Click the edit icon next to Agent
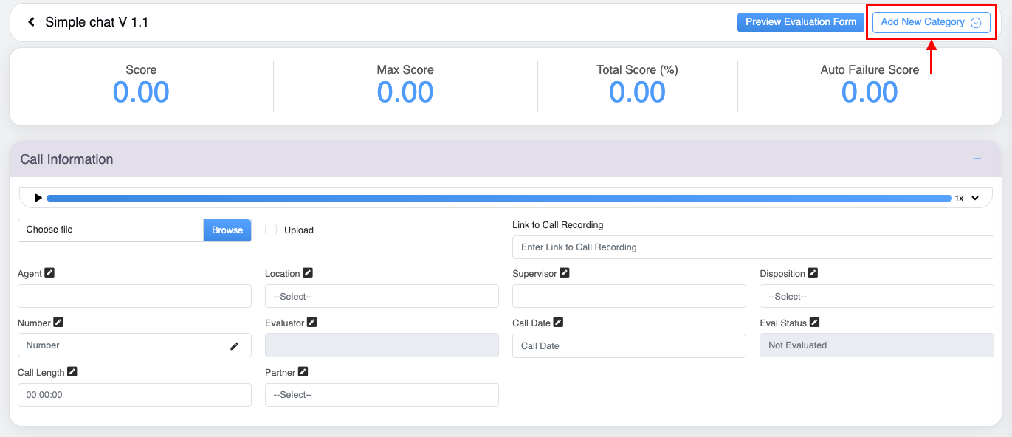1012x437 pixels. 49,273
